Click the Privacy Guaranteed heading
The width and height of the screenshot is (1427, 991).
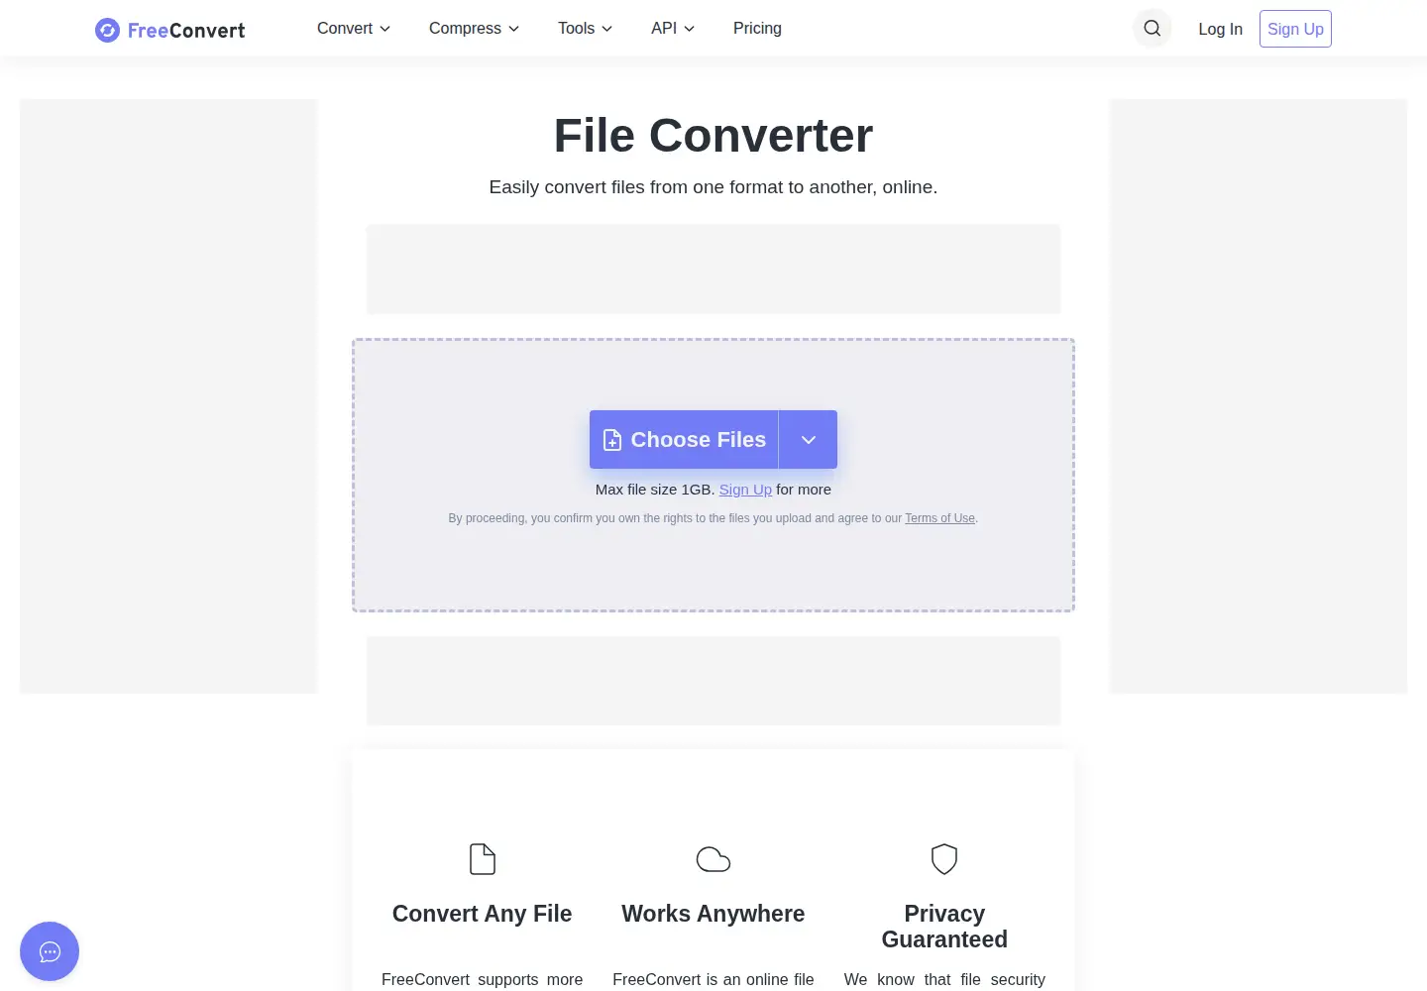click(944, 927)
